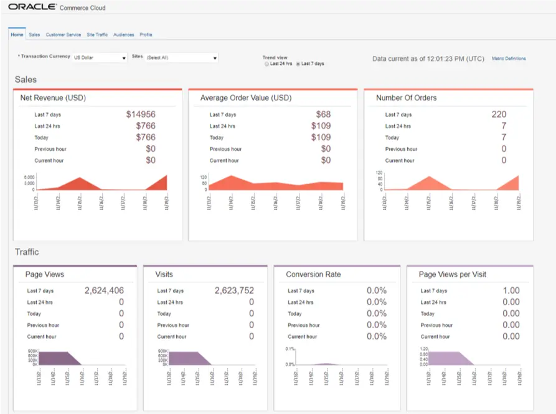Open the Customer Service tab
The image size is (556, 414).
(63, 35)
